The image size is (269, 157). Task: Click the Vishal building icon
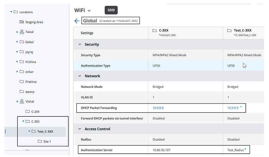click(x=22, y=102)
